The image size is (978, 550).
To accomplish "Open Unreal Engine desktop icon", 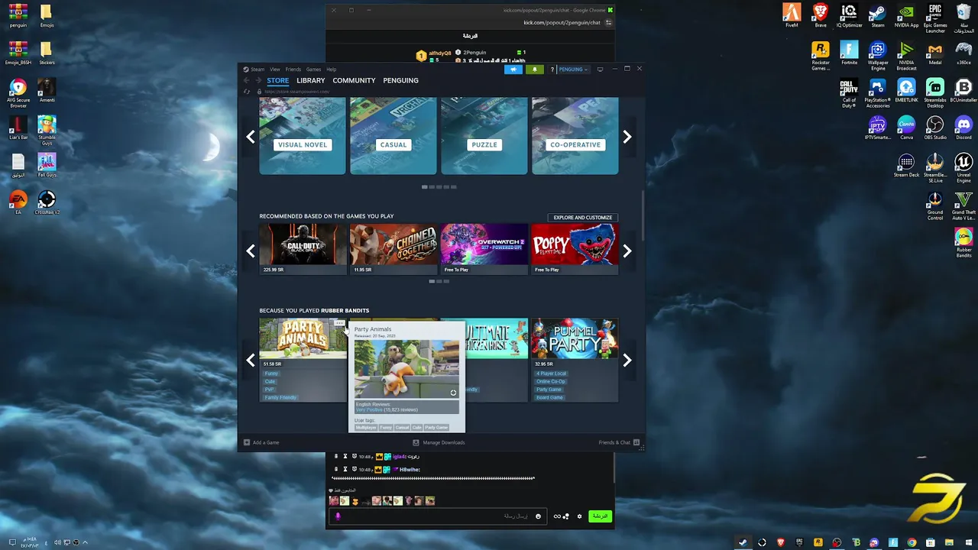I will point(963,168).
